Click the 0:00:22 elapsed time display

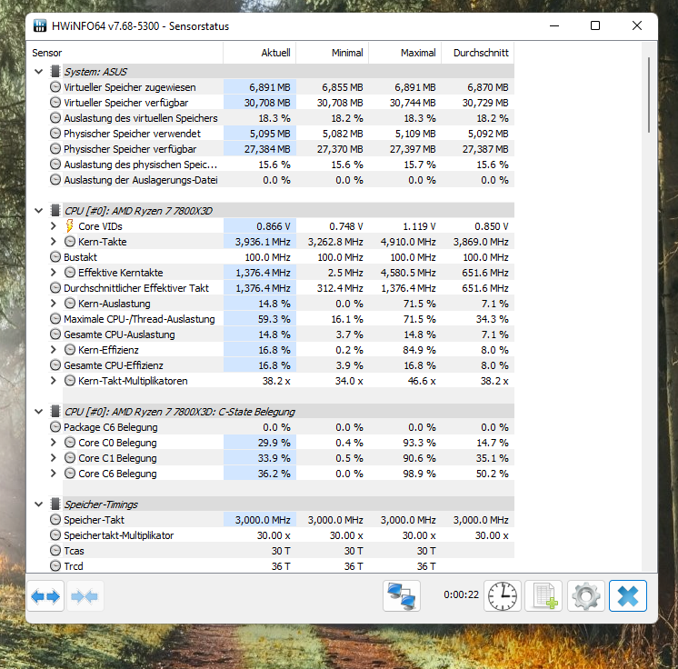tap(461, 594)
